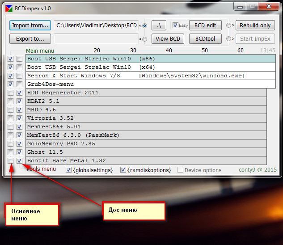
Task: Check tools menu box for Strelec Win10 (x64)
Action: pyautogui.click(x=20, y=67)
